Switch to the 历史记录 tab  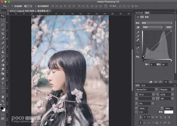tap(139, 13)
